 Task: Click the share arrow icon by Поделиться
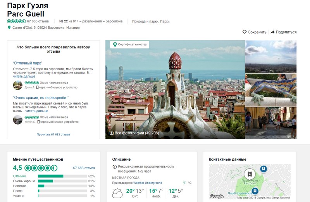(273, 32)
